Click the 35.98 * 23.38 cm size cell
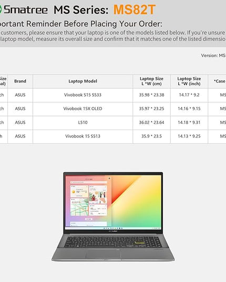This screenshot has height=282, width=226. click(x=151, y=95)
